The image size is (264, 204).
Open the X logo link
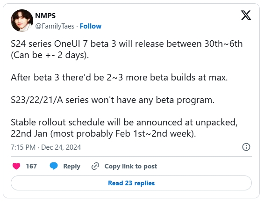click(x=246, y=15)
